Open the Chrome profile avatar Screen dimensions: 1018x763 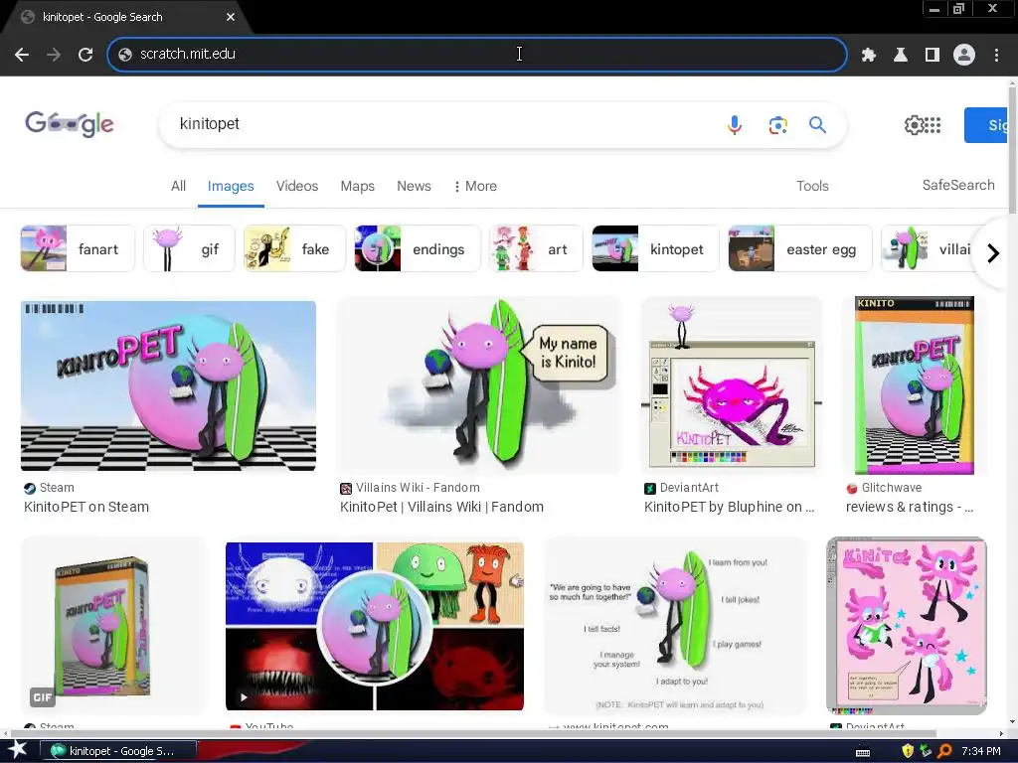964,55
